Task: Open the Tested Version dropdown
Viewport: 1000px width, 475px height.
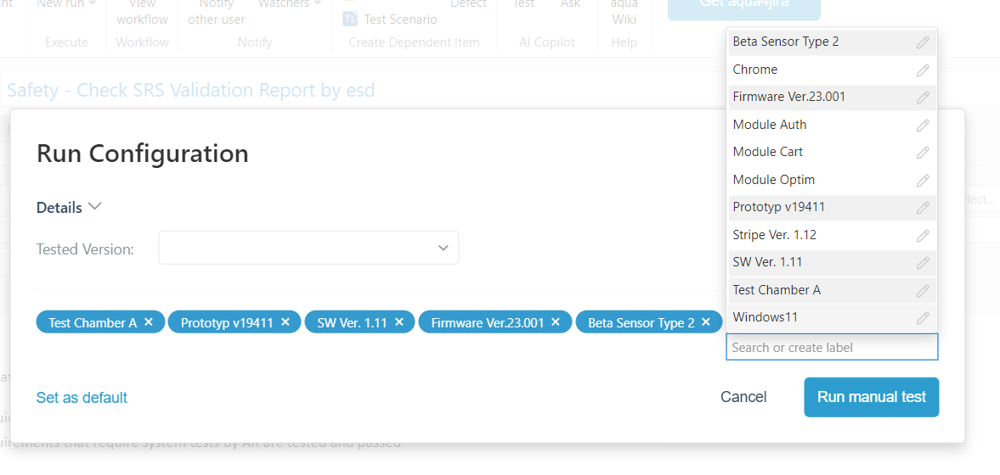Action: [x=308, y=248]
